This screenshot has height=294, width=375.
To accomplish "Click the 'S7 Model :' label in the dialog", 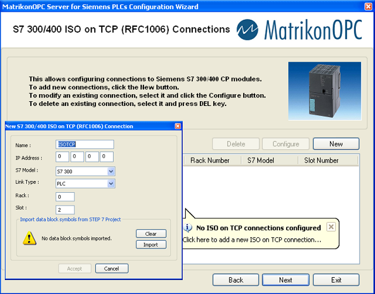I will coord(27,170).
